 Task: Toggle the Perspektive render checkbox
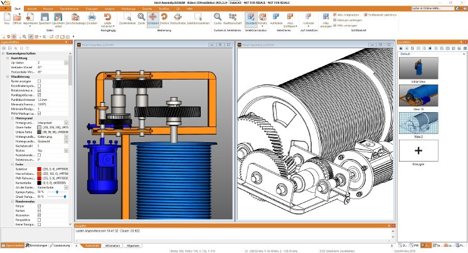[40, 219]
